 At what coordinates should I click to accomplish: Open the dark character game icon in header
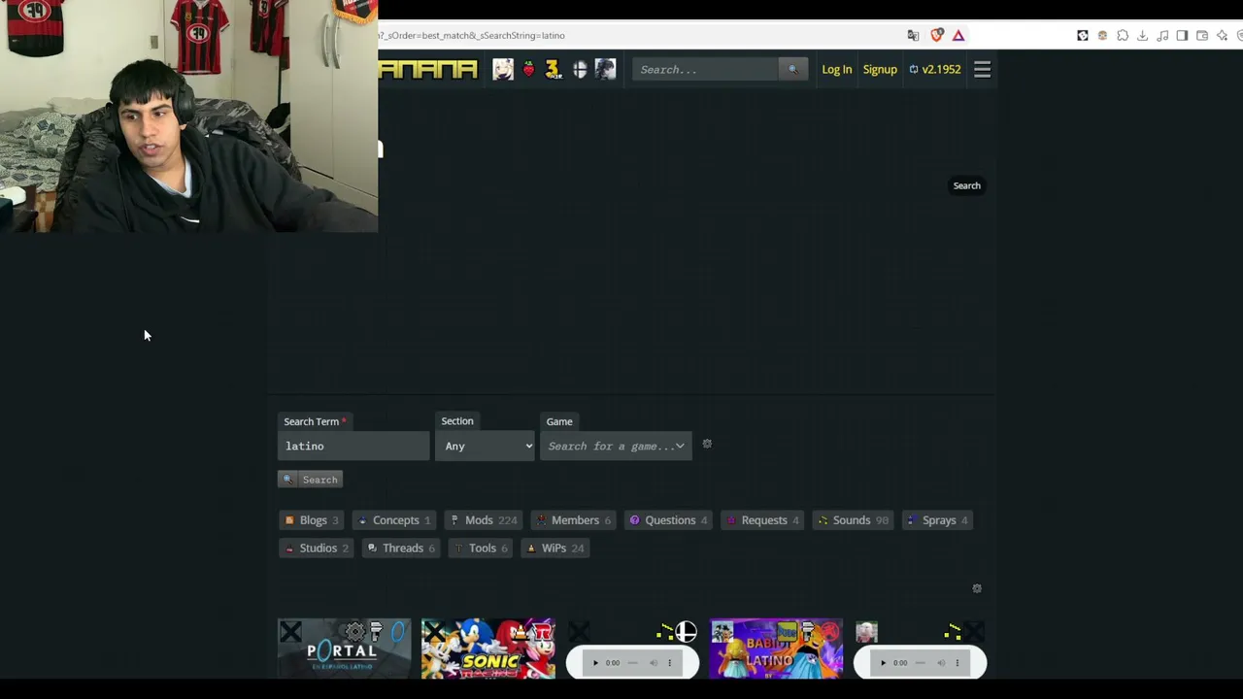click(605, 69)
